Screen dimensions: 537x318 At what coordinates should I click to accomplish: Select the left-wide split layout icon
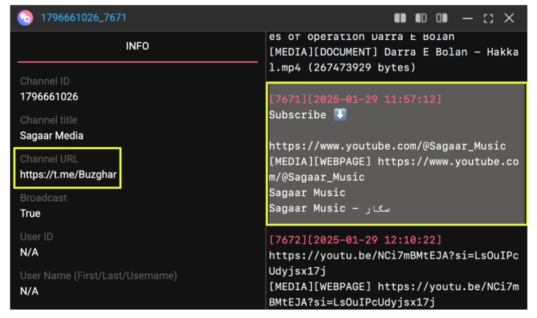click(x=421, y=18)
